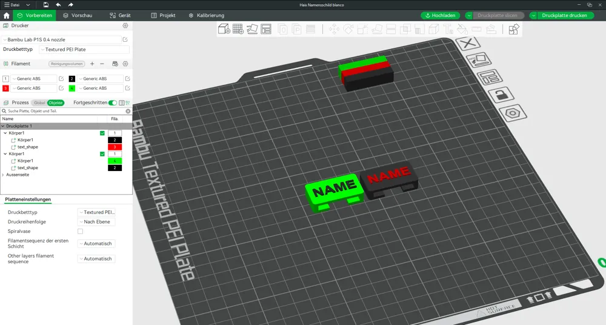Edit the Bambu Lab P1S printer preset
Image resolution: width=606 pixels, height=325 pixels.
(125, 39)
